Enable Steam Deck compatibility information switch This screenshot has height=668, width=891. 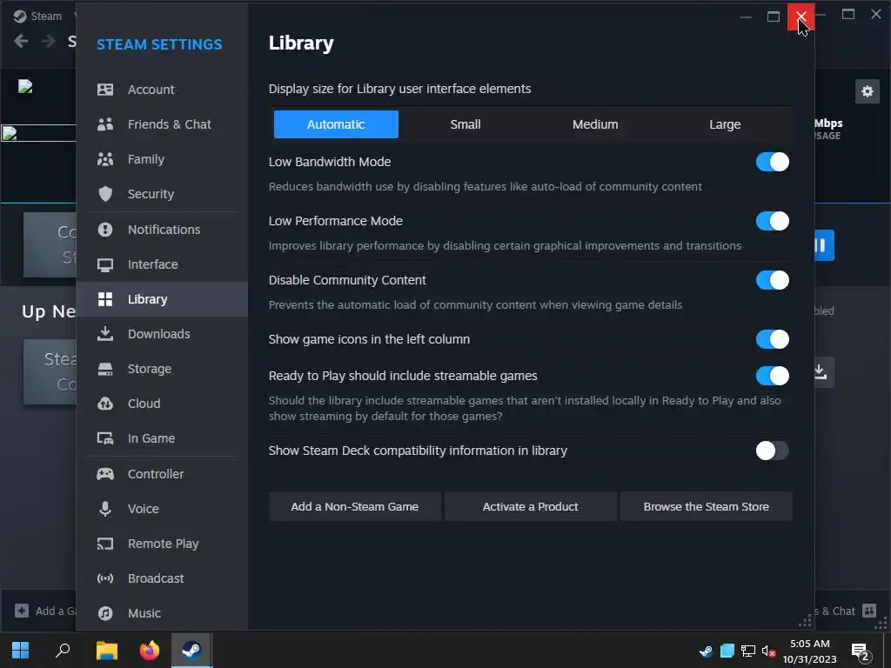[772, 451]
